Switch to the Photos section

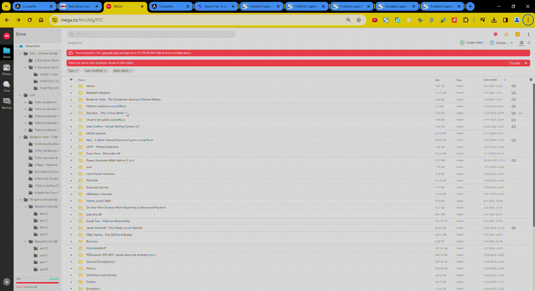coord(6,70)
